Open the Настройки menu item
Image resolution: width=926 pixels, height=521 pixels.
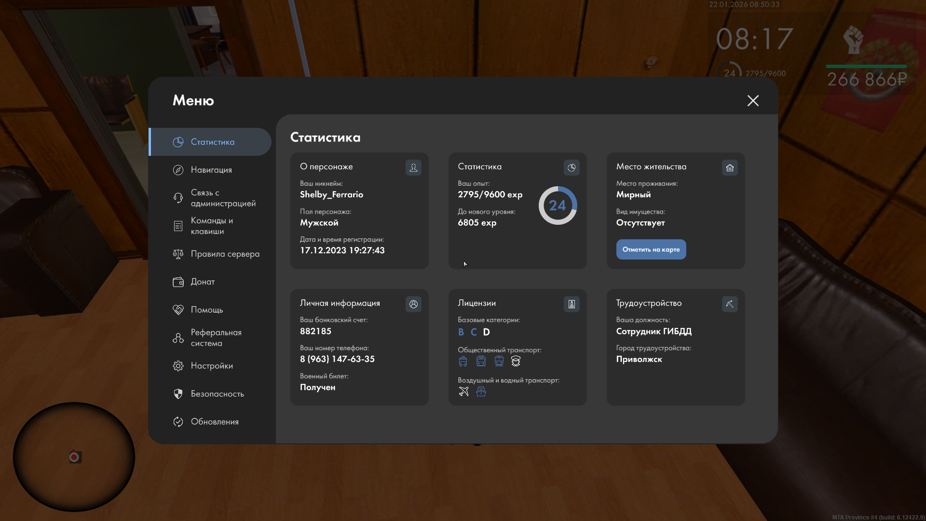211,366
